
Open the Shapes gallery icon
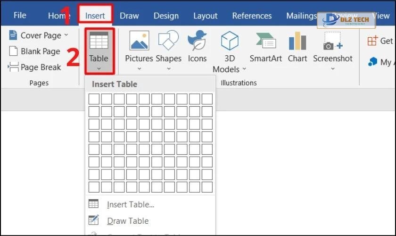(168, 42)
